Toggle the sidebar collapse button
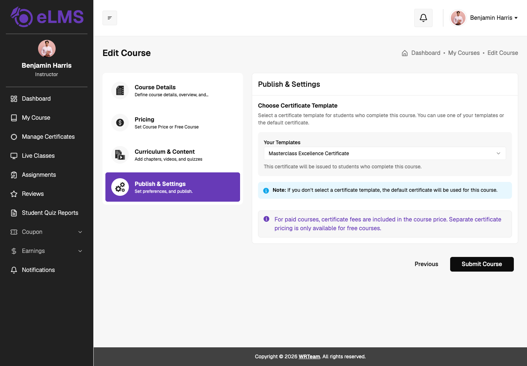Viewport: 527px width, 366px height. point(110,18)
